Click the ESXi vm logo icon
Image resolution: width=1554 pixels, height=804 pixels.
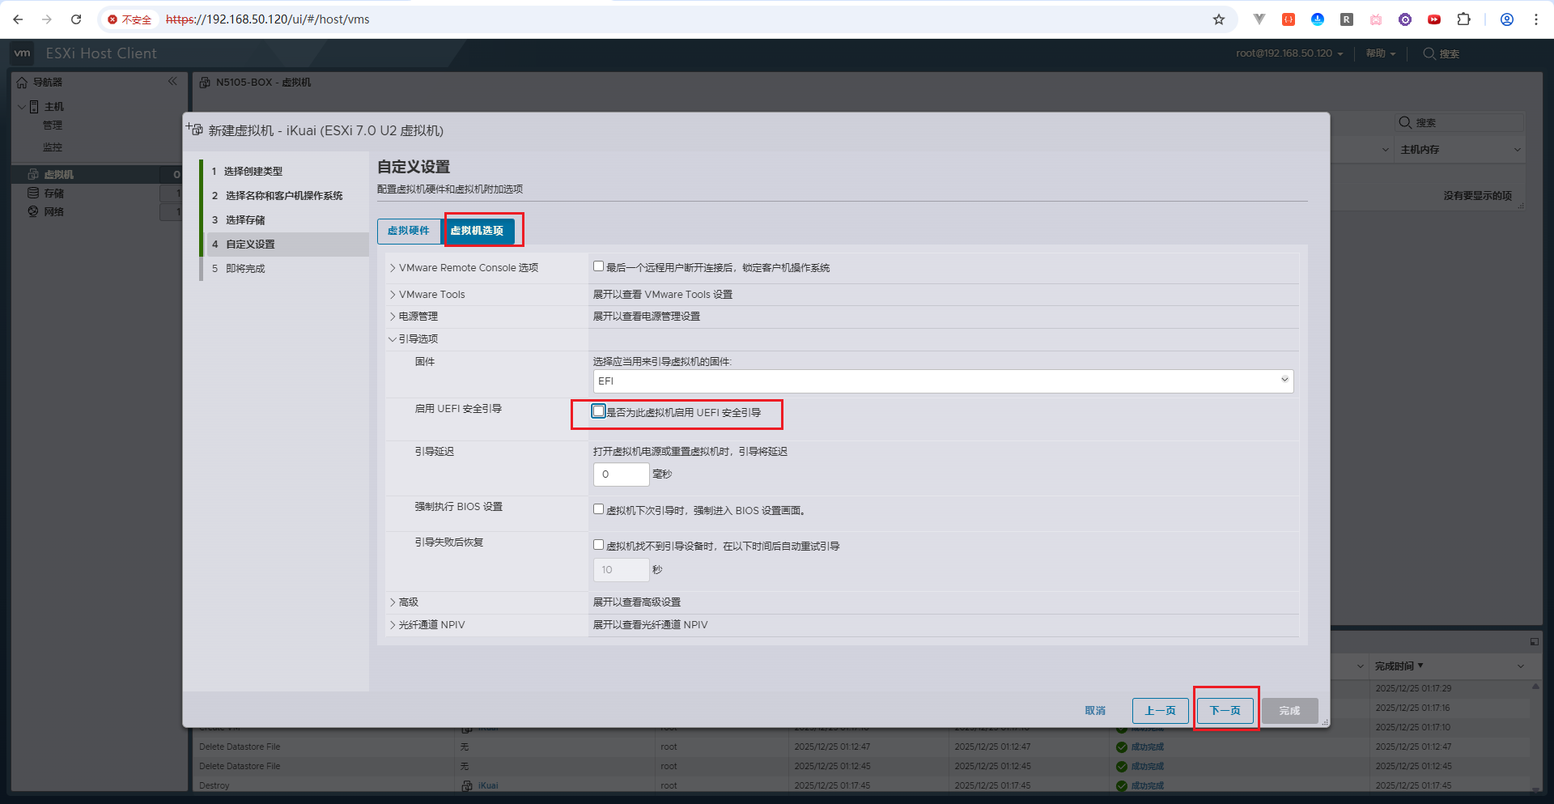pyautogui.click(x=23, y=53)
